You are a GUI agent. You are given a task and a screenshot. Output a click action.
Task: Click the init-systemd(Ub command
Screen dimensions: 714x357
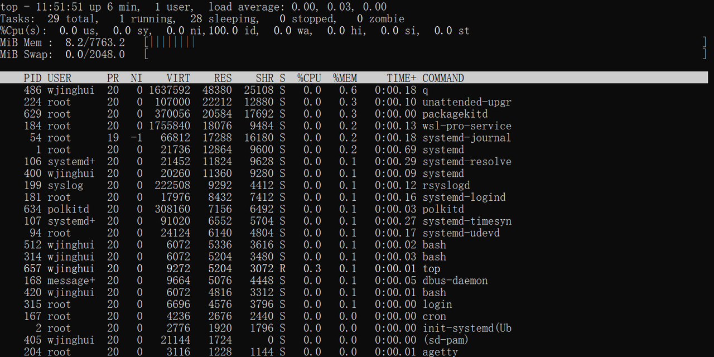coord(467,328)
